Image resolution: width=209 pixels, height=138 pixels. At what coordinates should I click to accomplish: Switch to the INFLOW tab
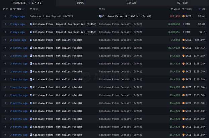click(131, 3)
